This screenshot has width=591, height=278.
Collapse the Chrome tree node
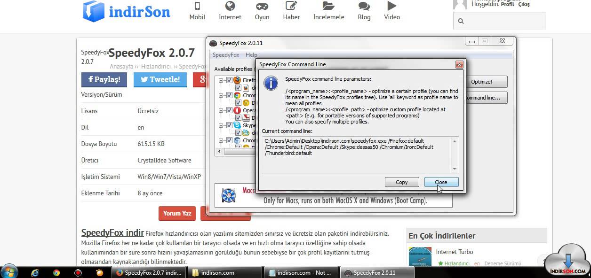coord(222,95)
